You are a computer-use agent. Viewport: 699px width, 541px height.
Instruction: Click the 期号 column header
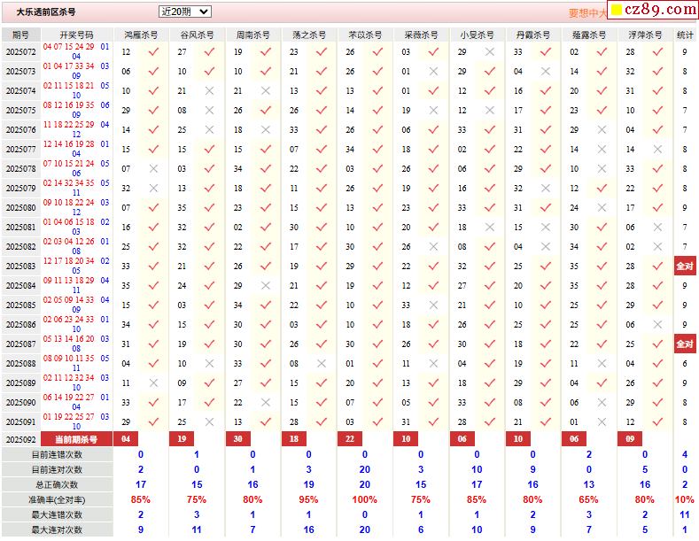point(20,35)
